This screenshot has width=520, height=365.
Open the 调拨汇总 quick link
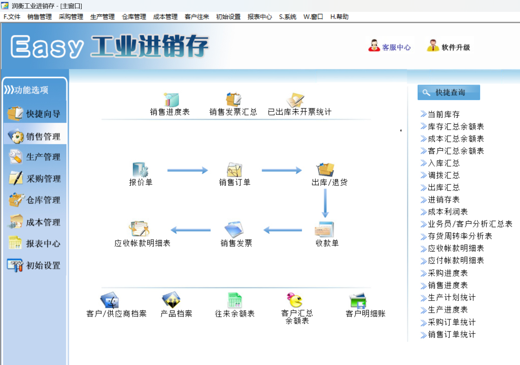(440, 175)
